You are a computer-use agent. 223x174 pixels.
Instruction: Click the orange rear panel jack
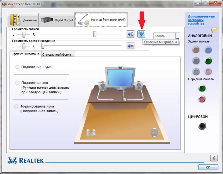pyautogui.click(x=196, y=50)
